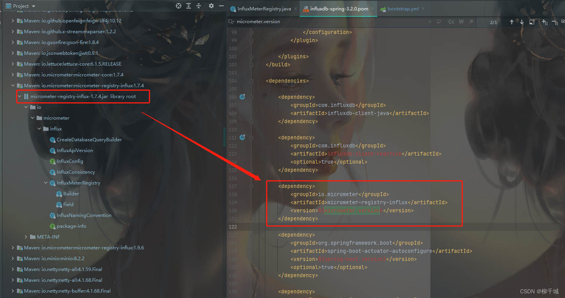Jump to next occurrence with the down arrow
565x298 pixels.
(x=521, y=22)
